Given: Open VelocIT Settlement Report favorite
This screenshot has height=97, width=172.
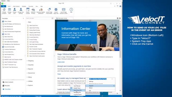Looking at the screenshot, I should point(10,62).
